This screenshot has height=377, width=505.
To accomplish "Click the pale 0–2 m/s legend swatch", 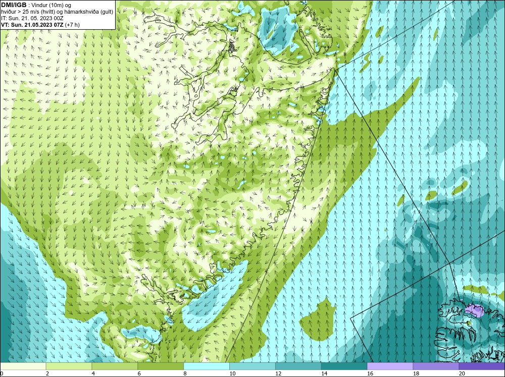I will 23,366.
